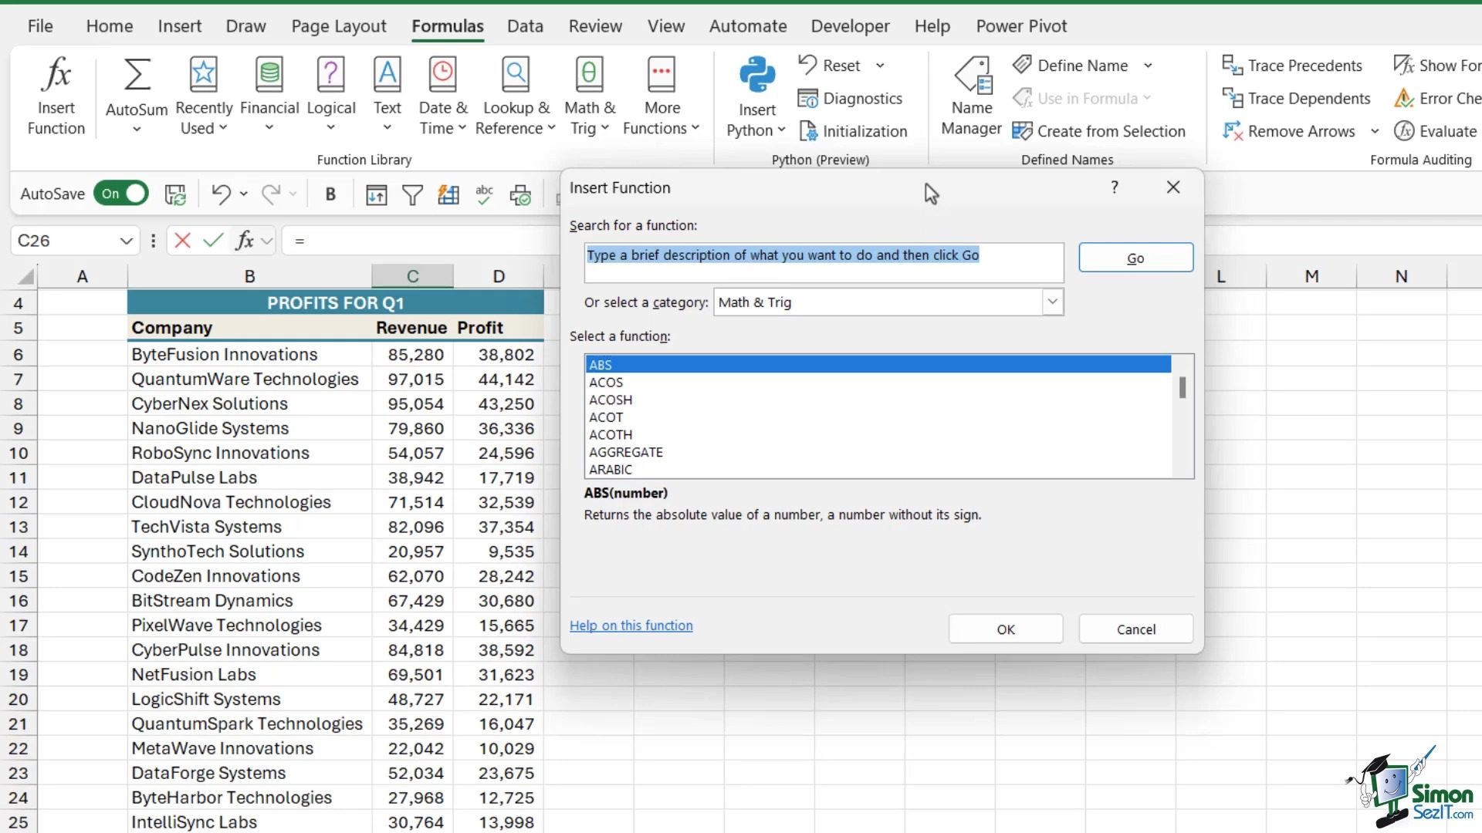Open the AutoSum sigma icon

(137, 75)
